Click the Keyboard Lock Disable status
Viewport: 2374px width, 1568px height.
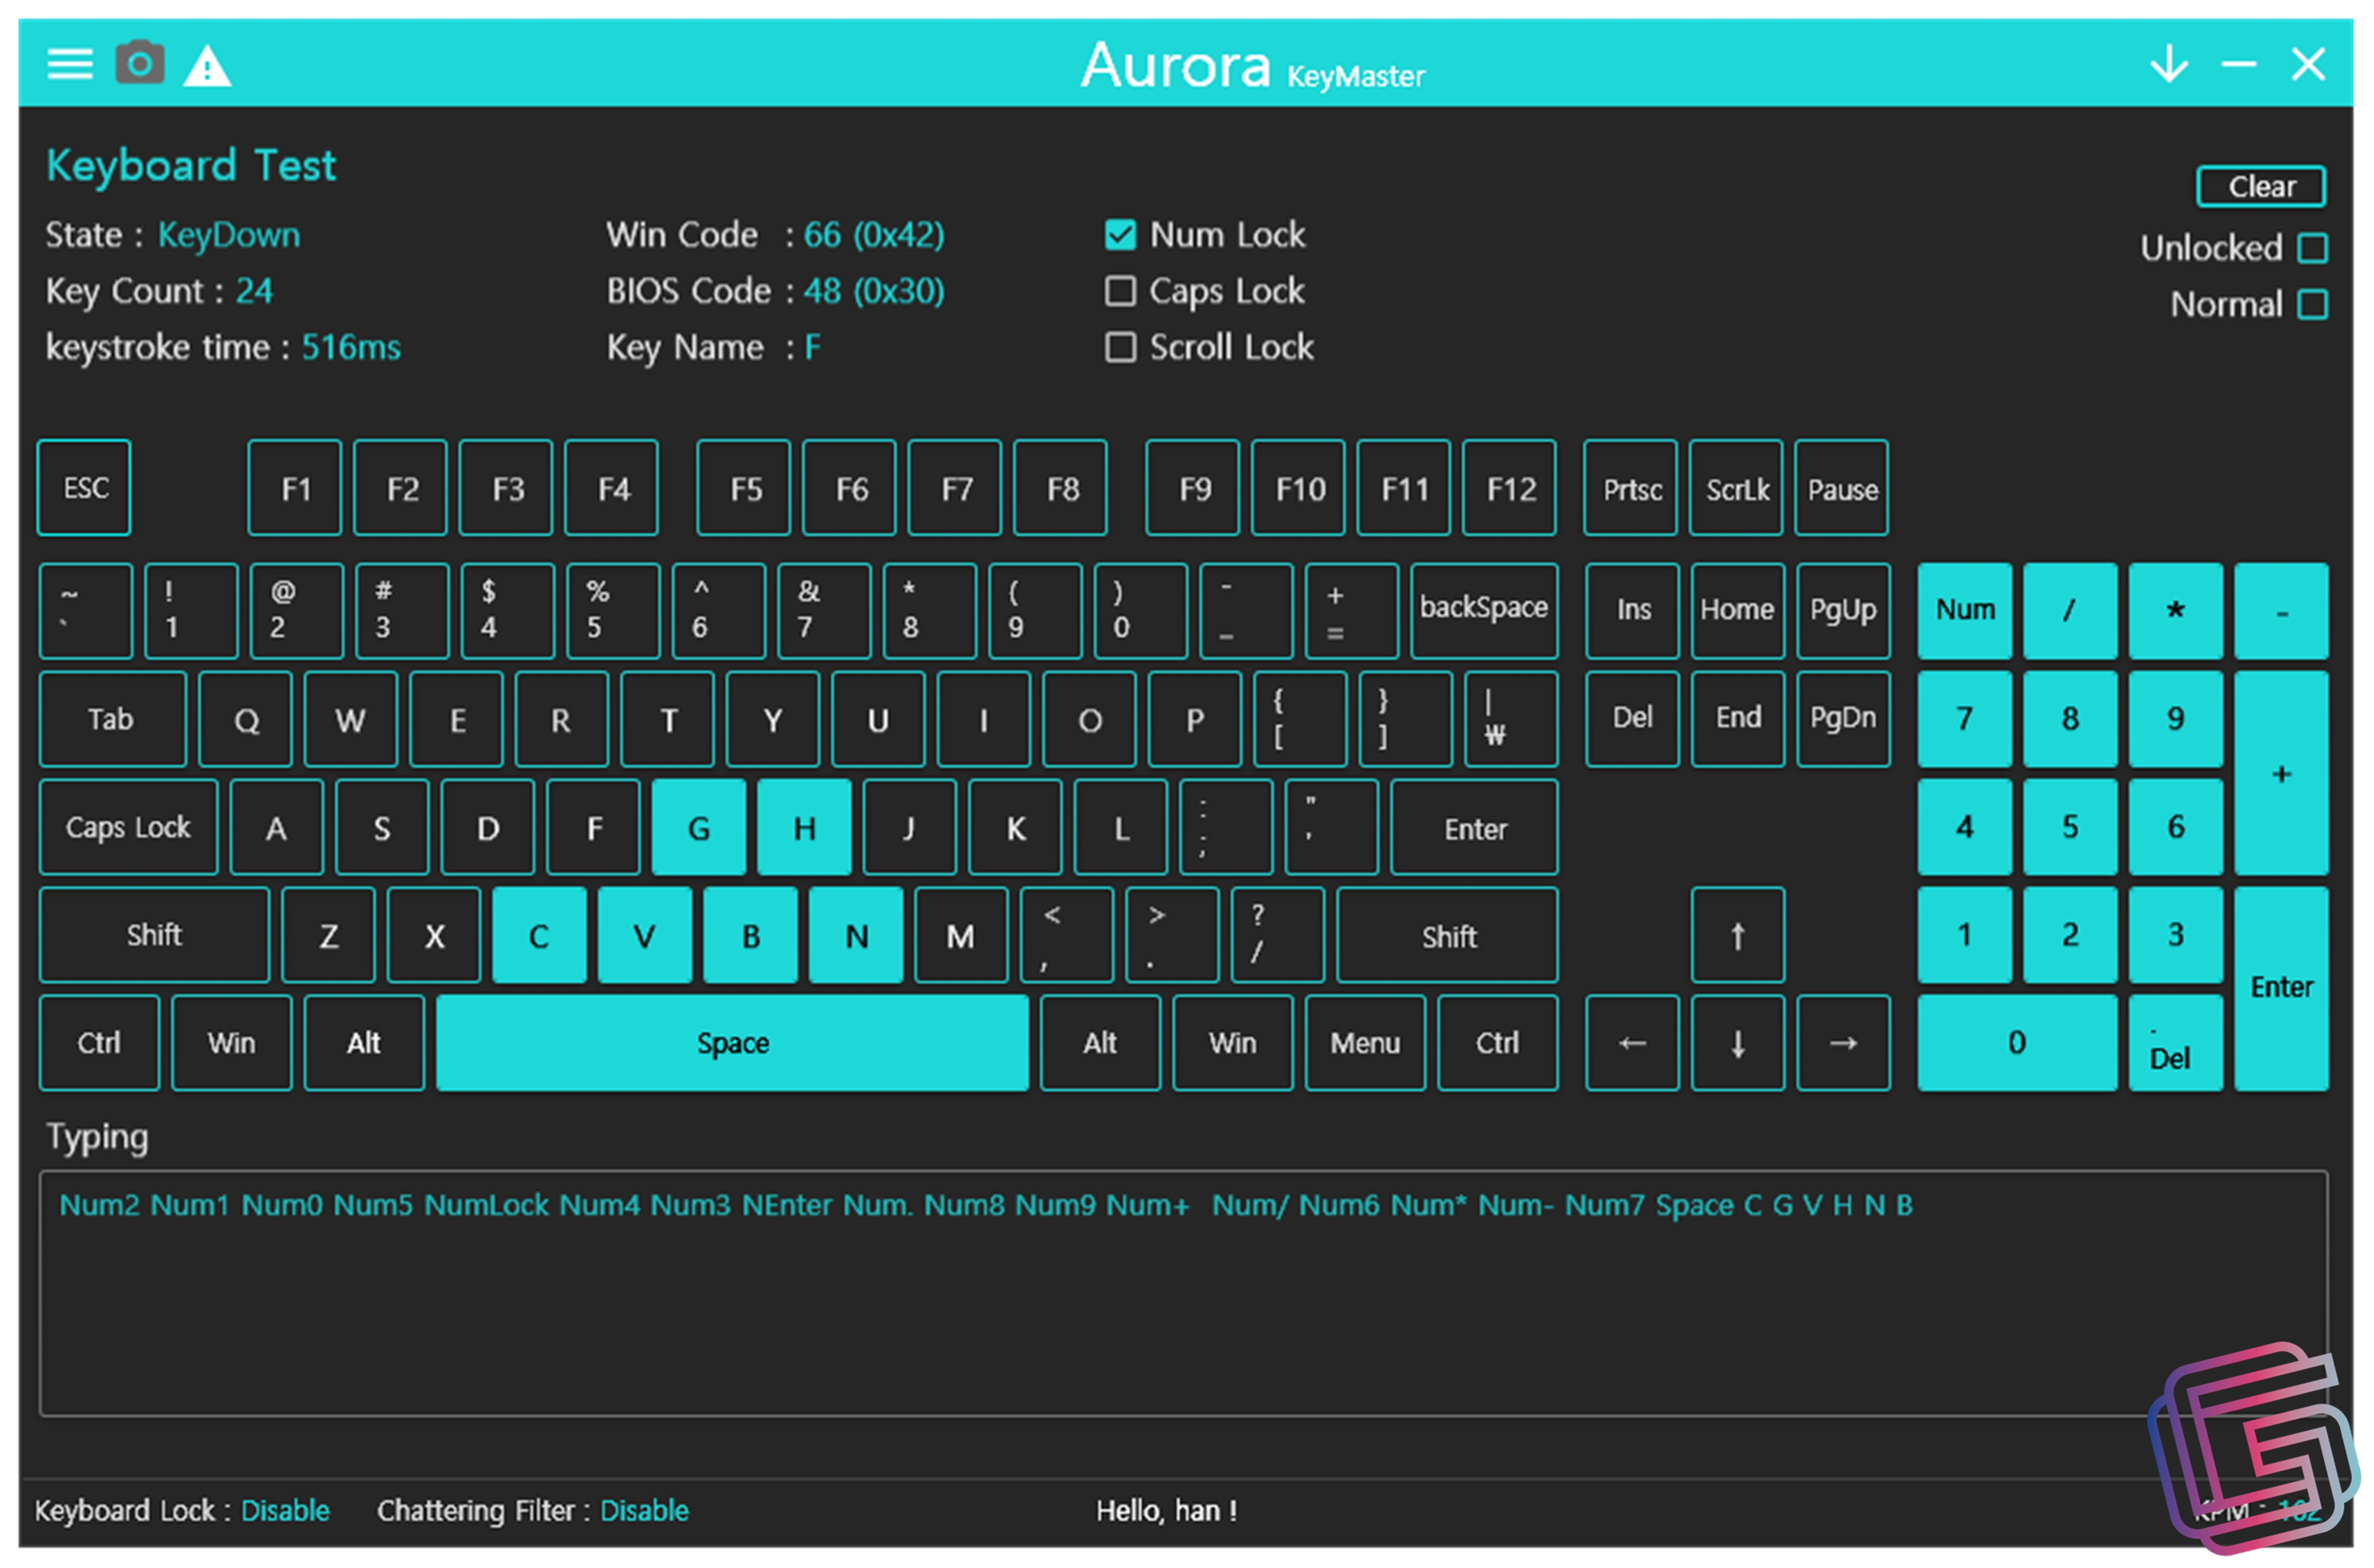point(285,1510)
